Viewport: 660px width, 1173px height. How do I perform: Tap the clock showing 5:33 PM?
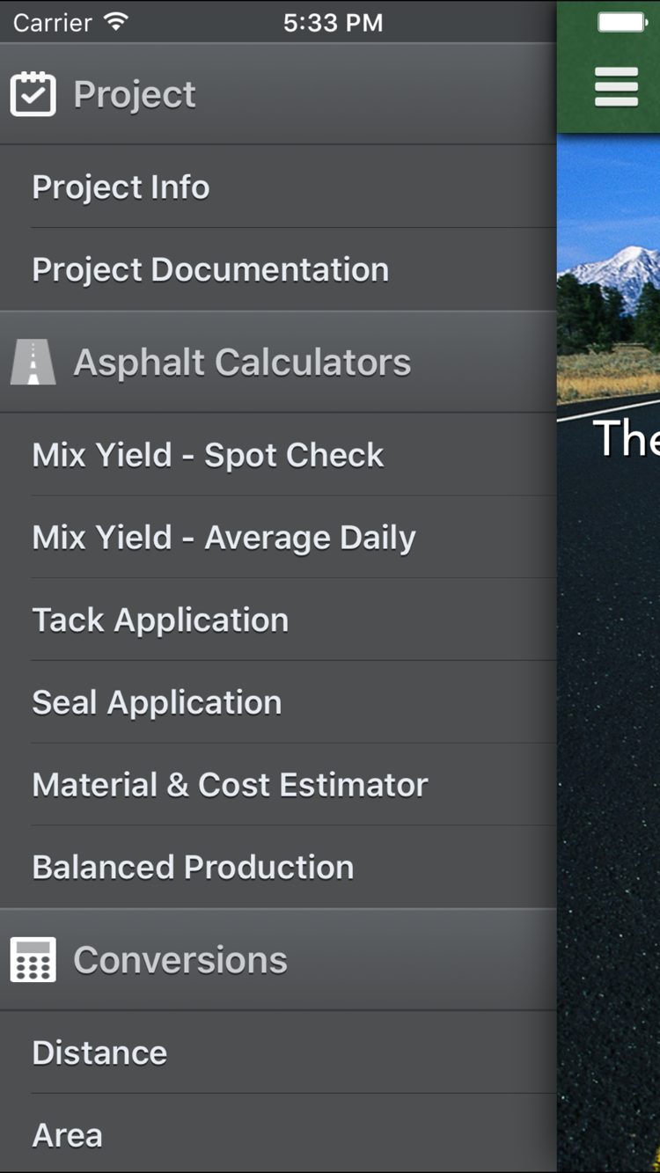[333, 22]
